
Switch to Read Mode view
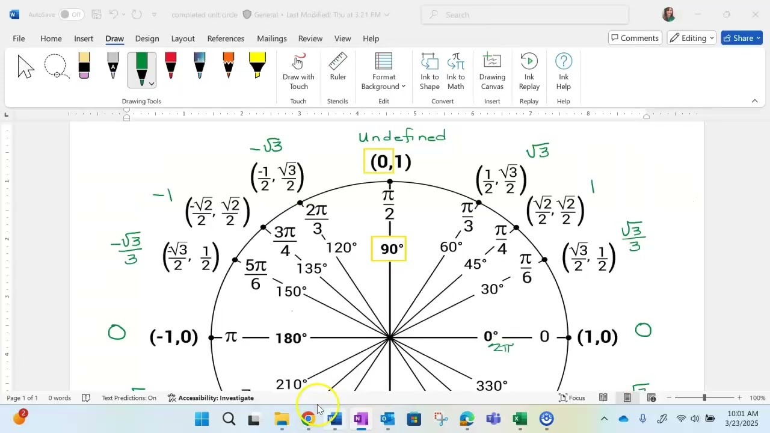click(x=603, y=398)
